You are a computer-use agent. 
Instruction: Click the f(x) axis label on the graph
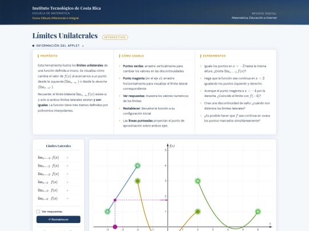tap(172, 146)
